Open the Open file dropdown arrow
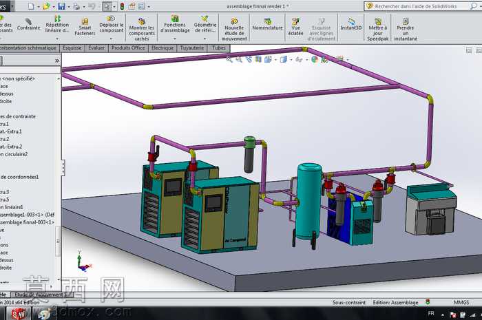482x320 pixels. pos(54,6)
